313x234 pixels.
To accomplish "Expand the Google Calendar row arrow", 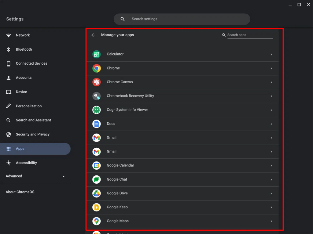I will tap(271, 166).
